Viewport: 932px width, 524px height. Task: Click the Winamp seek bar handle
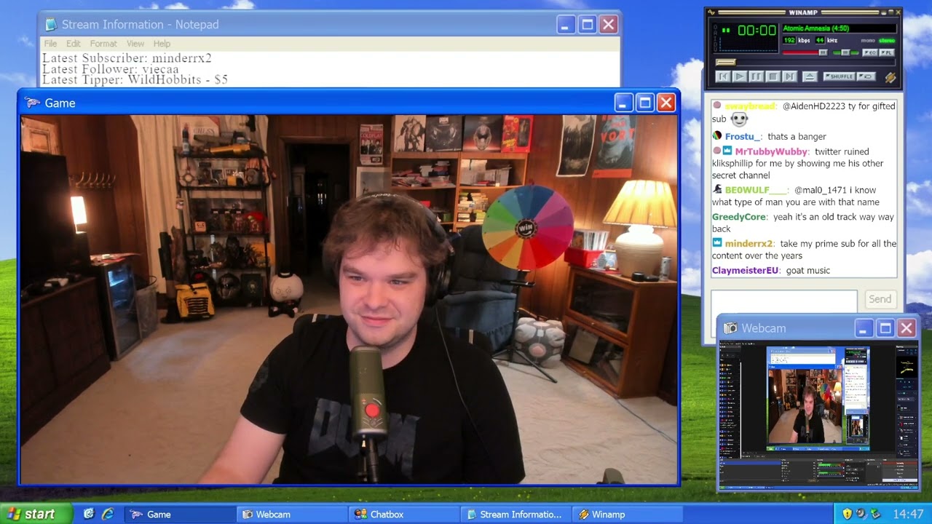point(725,63)
